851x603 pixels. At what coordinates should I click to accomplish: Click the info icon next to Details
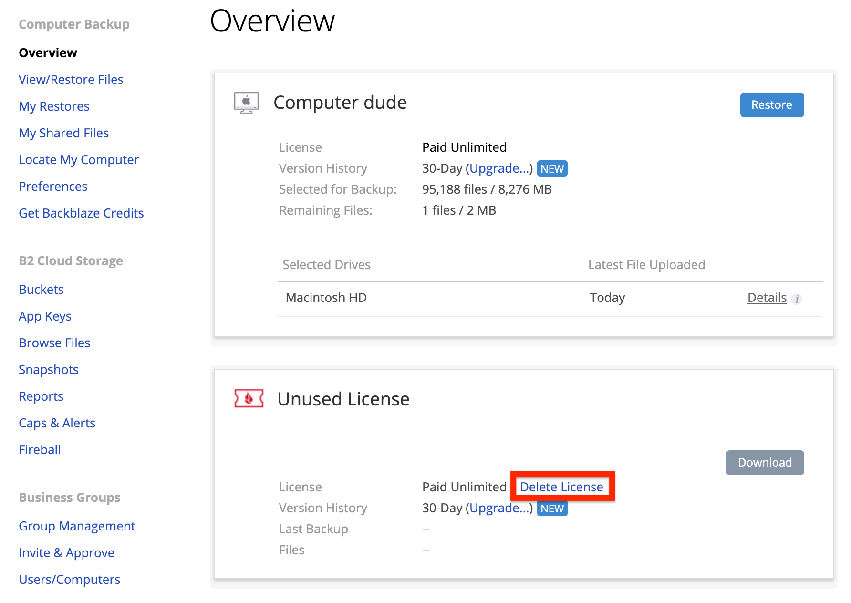click(797, 299)
